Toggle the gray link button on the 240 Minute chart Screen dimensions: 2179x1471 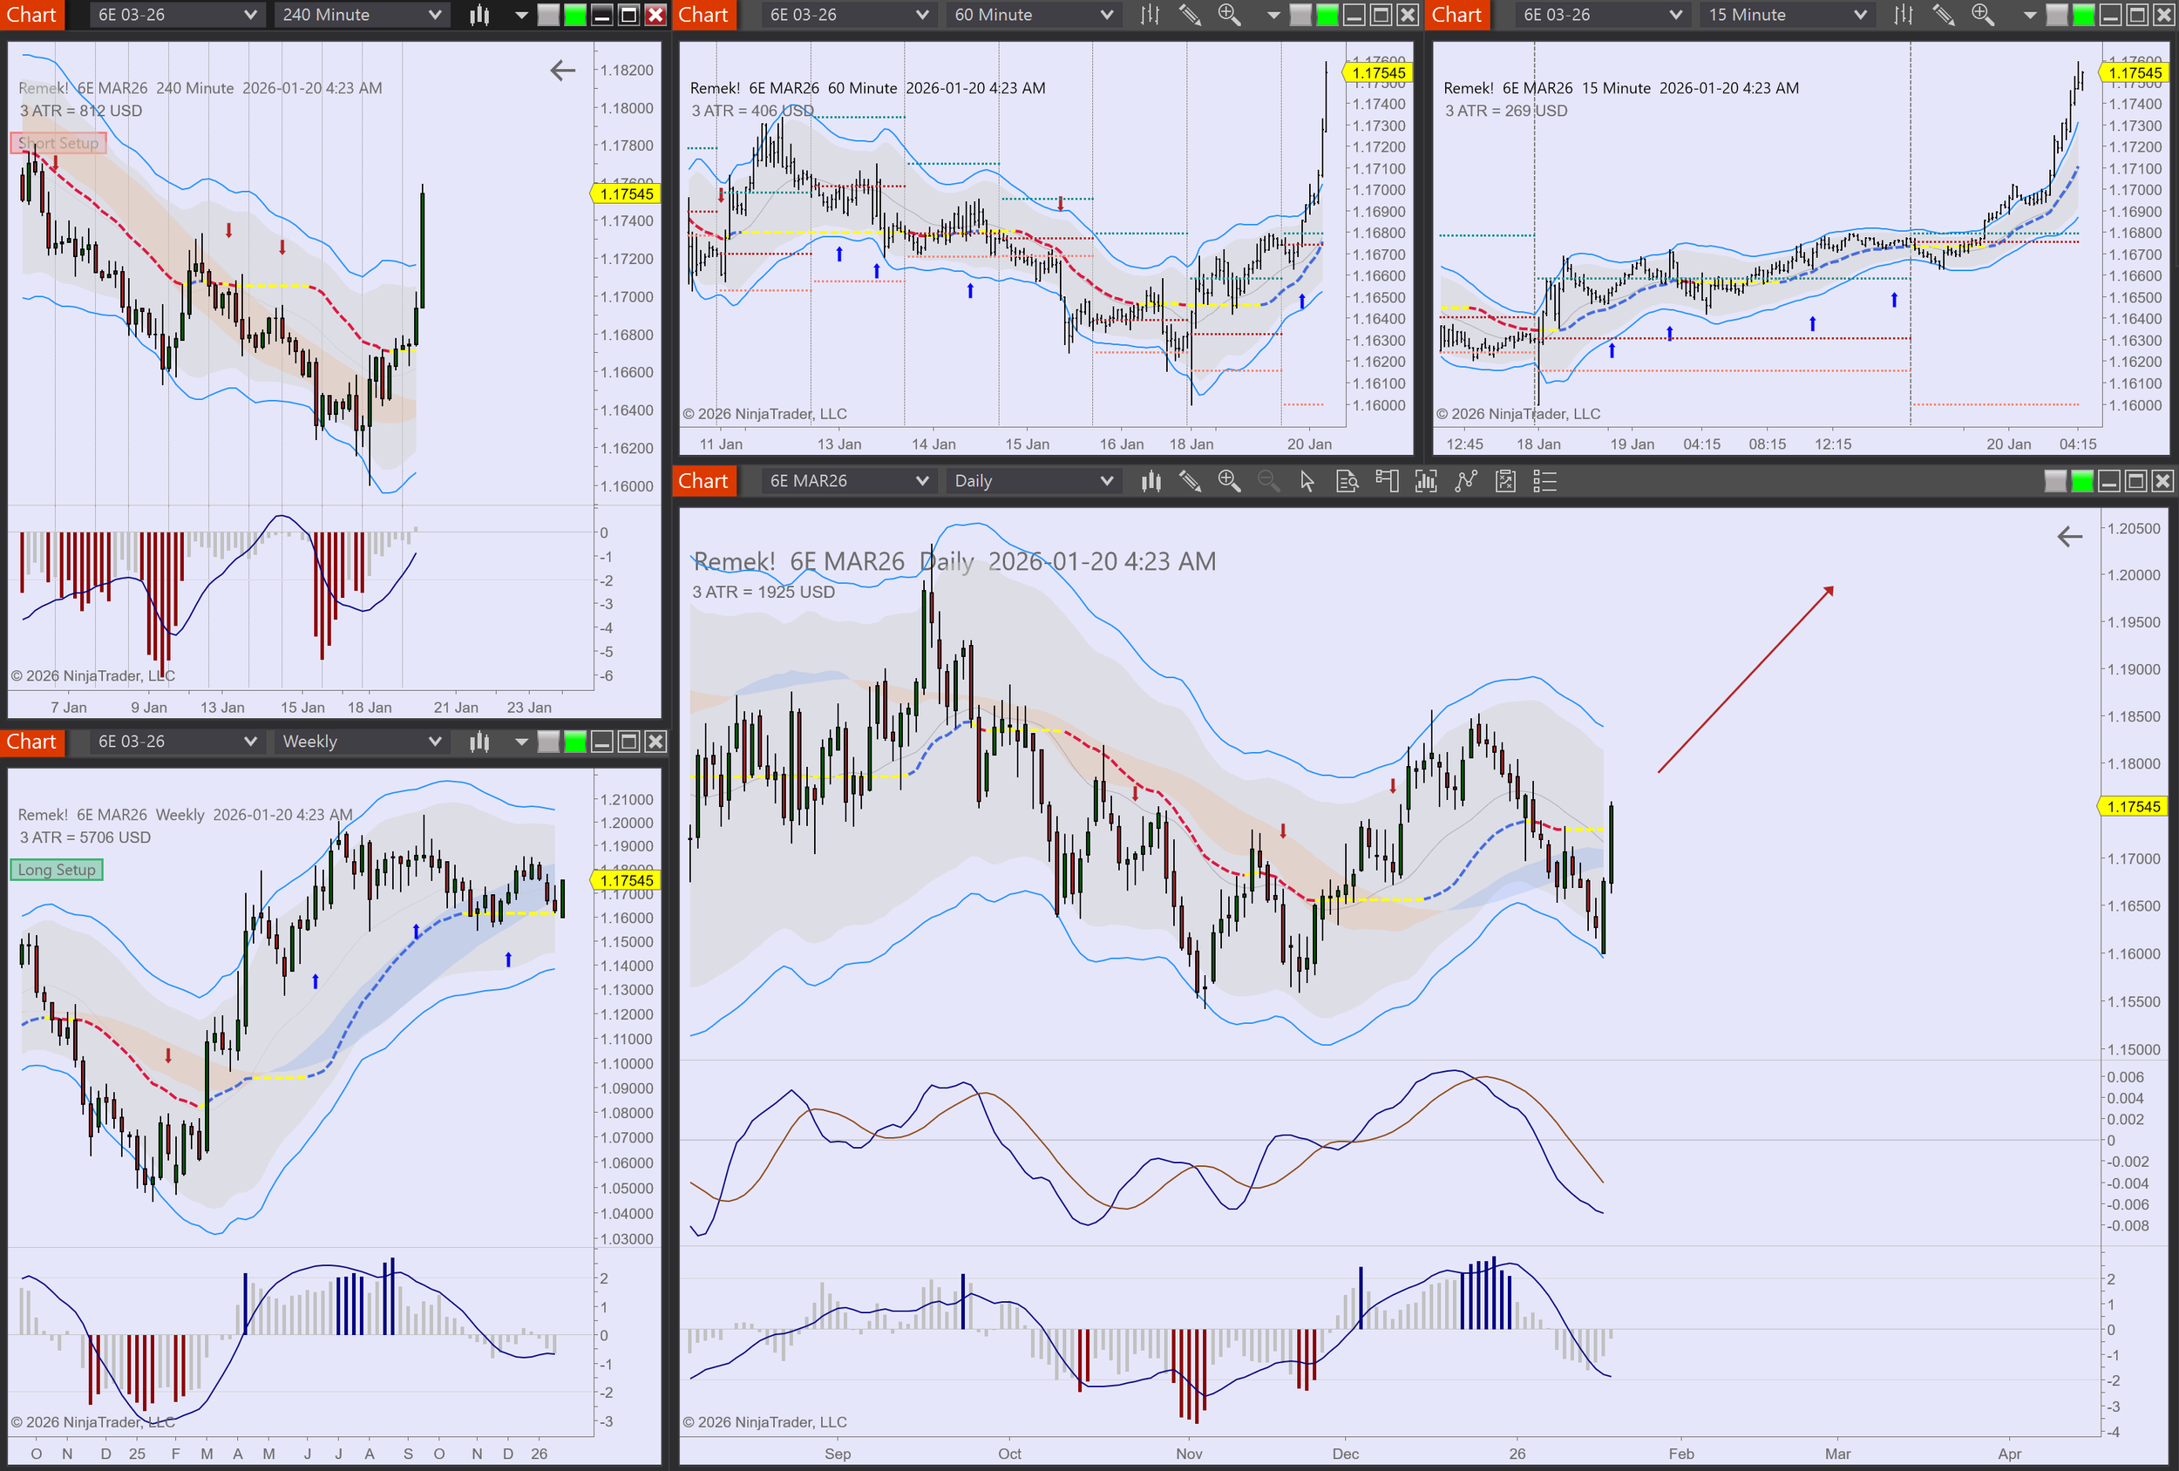pyautogui.click(x=547, y=15)
